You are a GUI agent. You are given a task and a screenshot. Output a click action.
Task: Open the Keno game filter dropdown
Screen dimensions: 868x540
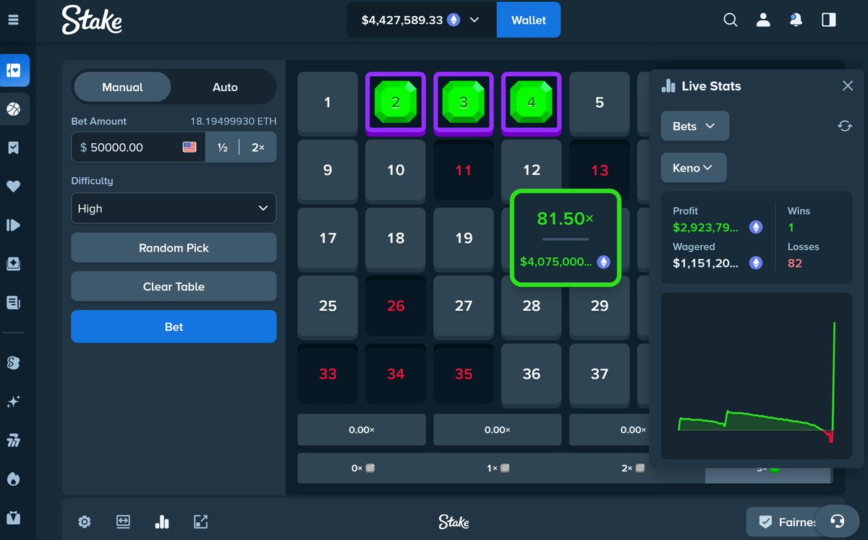[x=694, y=168]
